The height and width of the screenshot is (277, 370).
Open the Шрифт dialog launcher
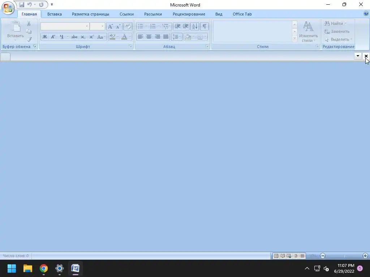click(130, 47)
